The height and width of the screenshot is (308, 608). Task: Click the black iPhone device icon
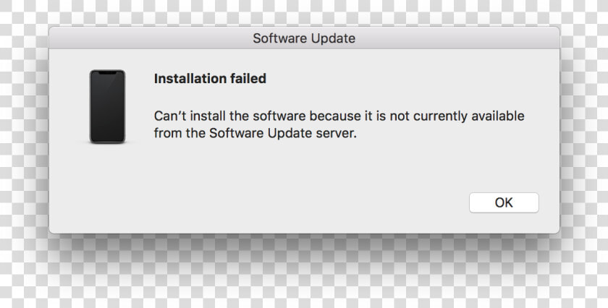click(x=107, y=106)
